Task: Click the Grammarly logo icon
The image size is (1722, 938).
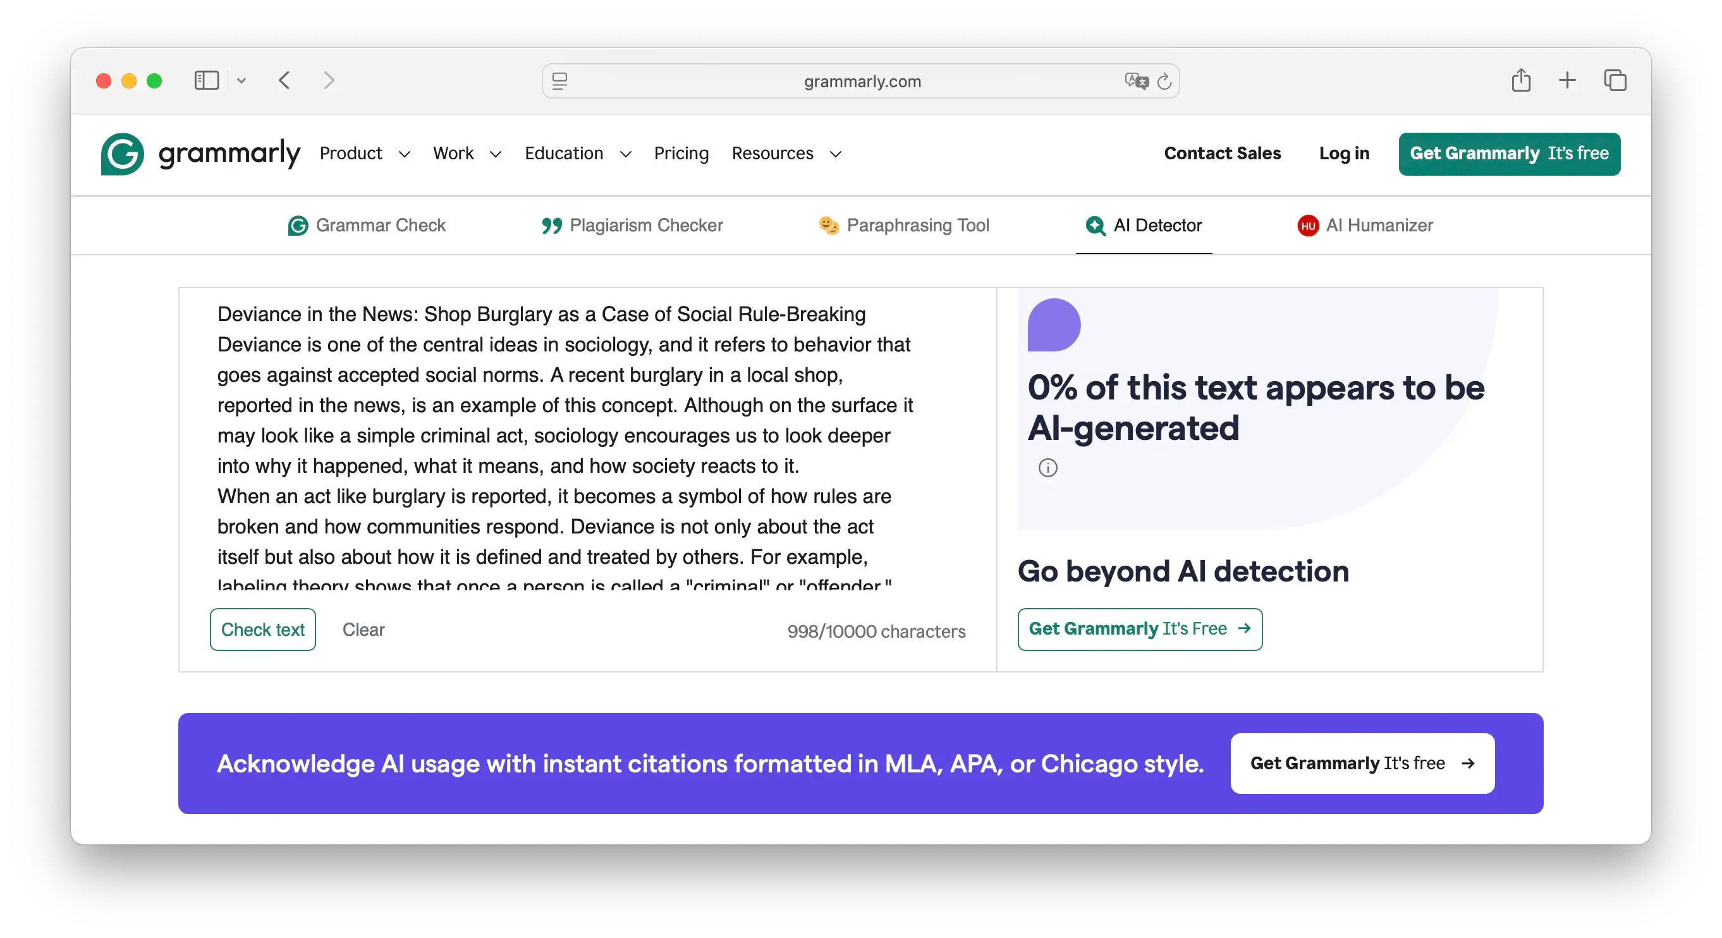Action: (123, 154)
